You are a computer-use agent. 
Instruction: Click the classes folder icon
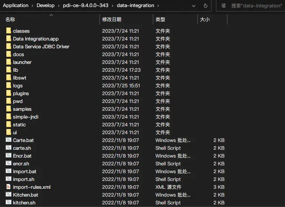[x=9, y=30]
